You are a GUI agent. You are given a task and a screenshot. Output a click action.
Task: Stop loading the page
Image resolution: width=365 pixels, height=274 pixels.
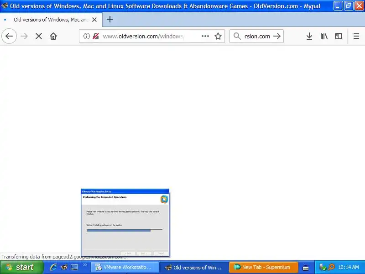[x=39, y=36]
